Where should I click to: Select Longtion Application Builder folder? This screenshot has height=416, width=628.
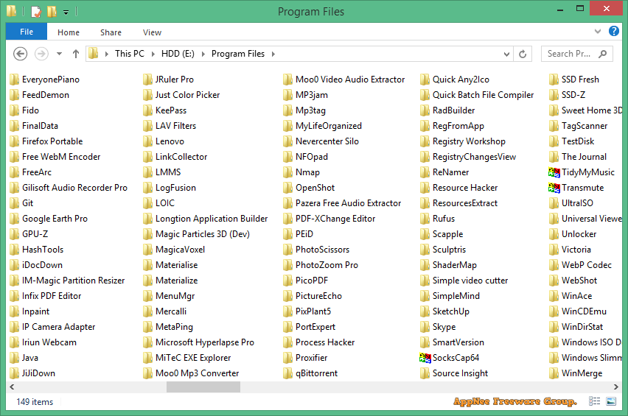point(206,219)
